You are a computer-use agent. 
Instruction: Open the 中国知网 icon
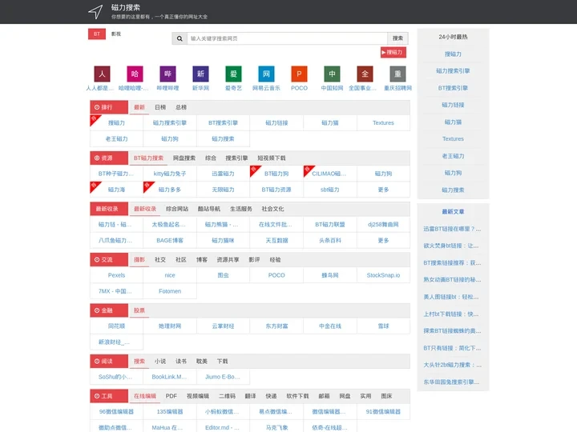click(x=332, y=74)
